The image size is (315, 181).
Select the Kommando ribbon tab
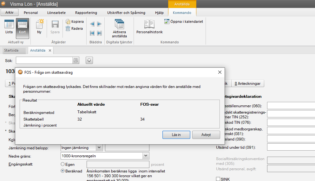click(182, 13)
